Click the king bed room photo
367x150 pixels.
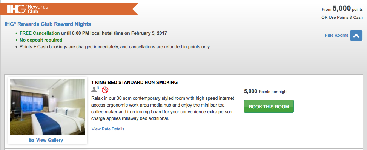[47, 107]
